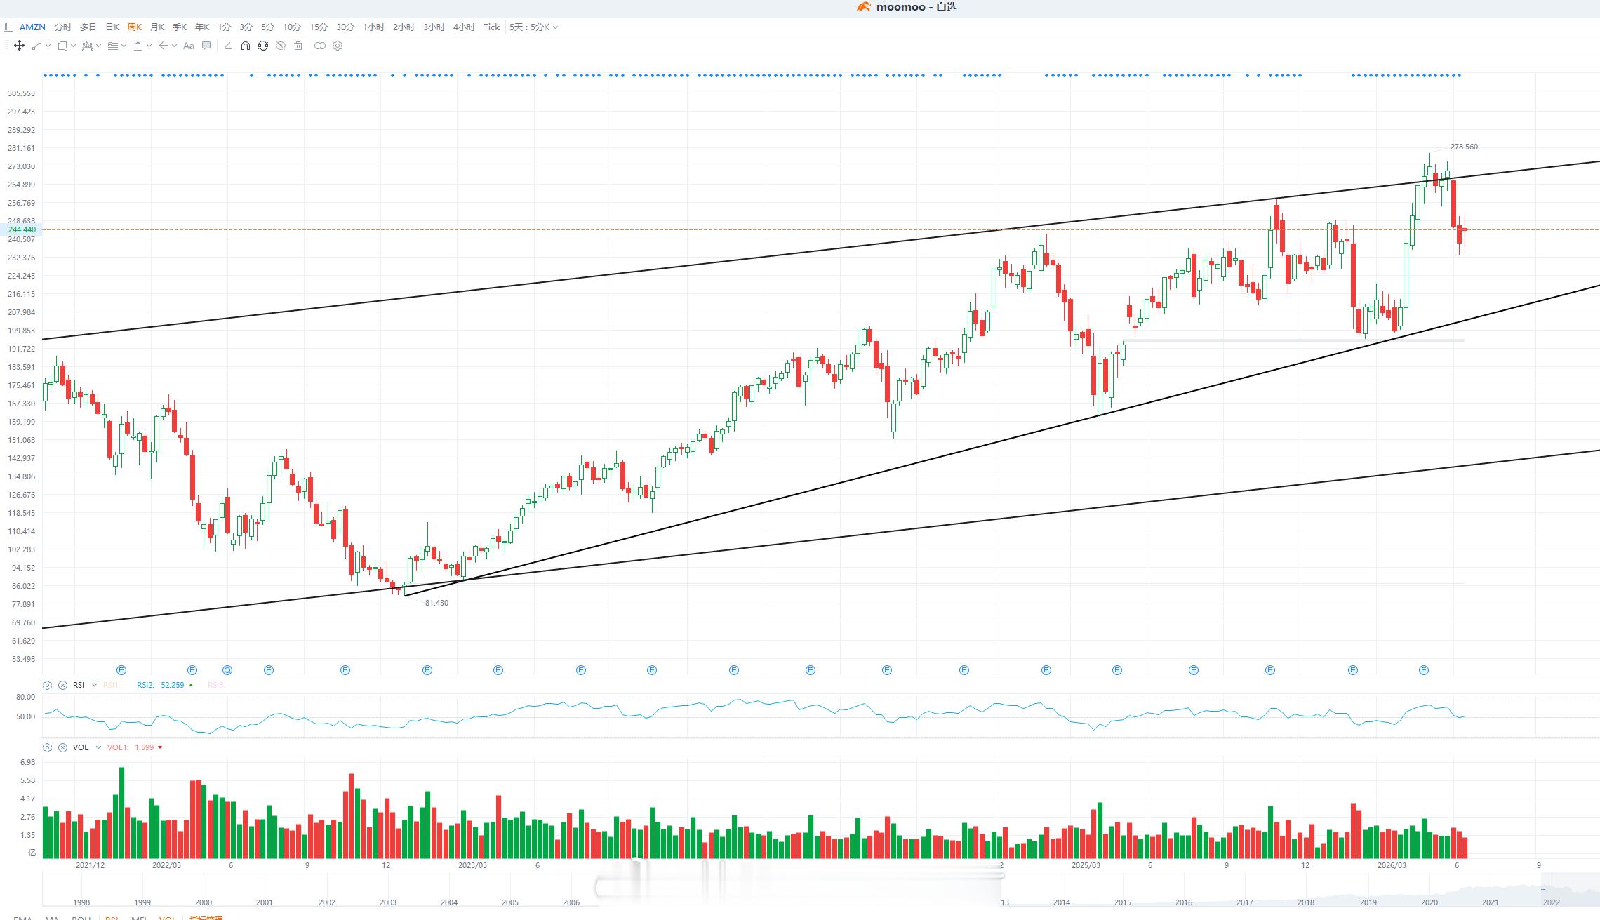Screen dimensions: 1600x920
Task: Open VOL indicator settings gear
Action: (48, 747)
